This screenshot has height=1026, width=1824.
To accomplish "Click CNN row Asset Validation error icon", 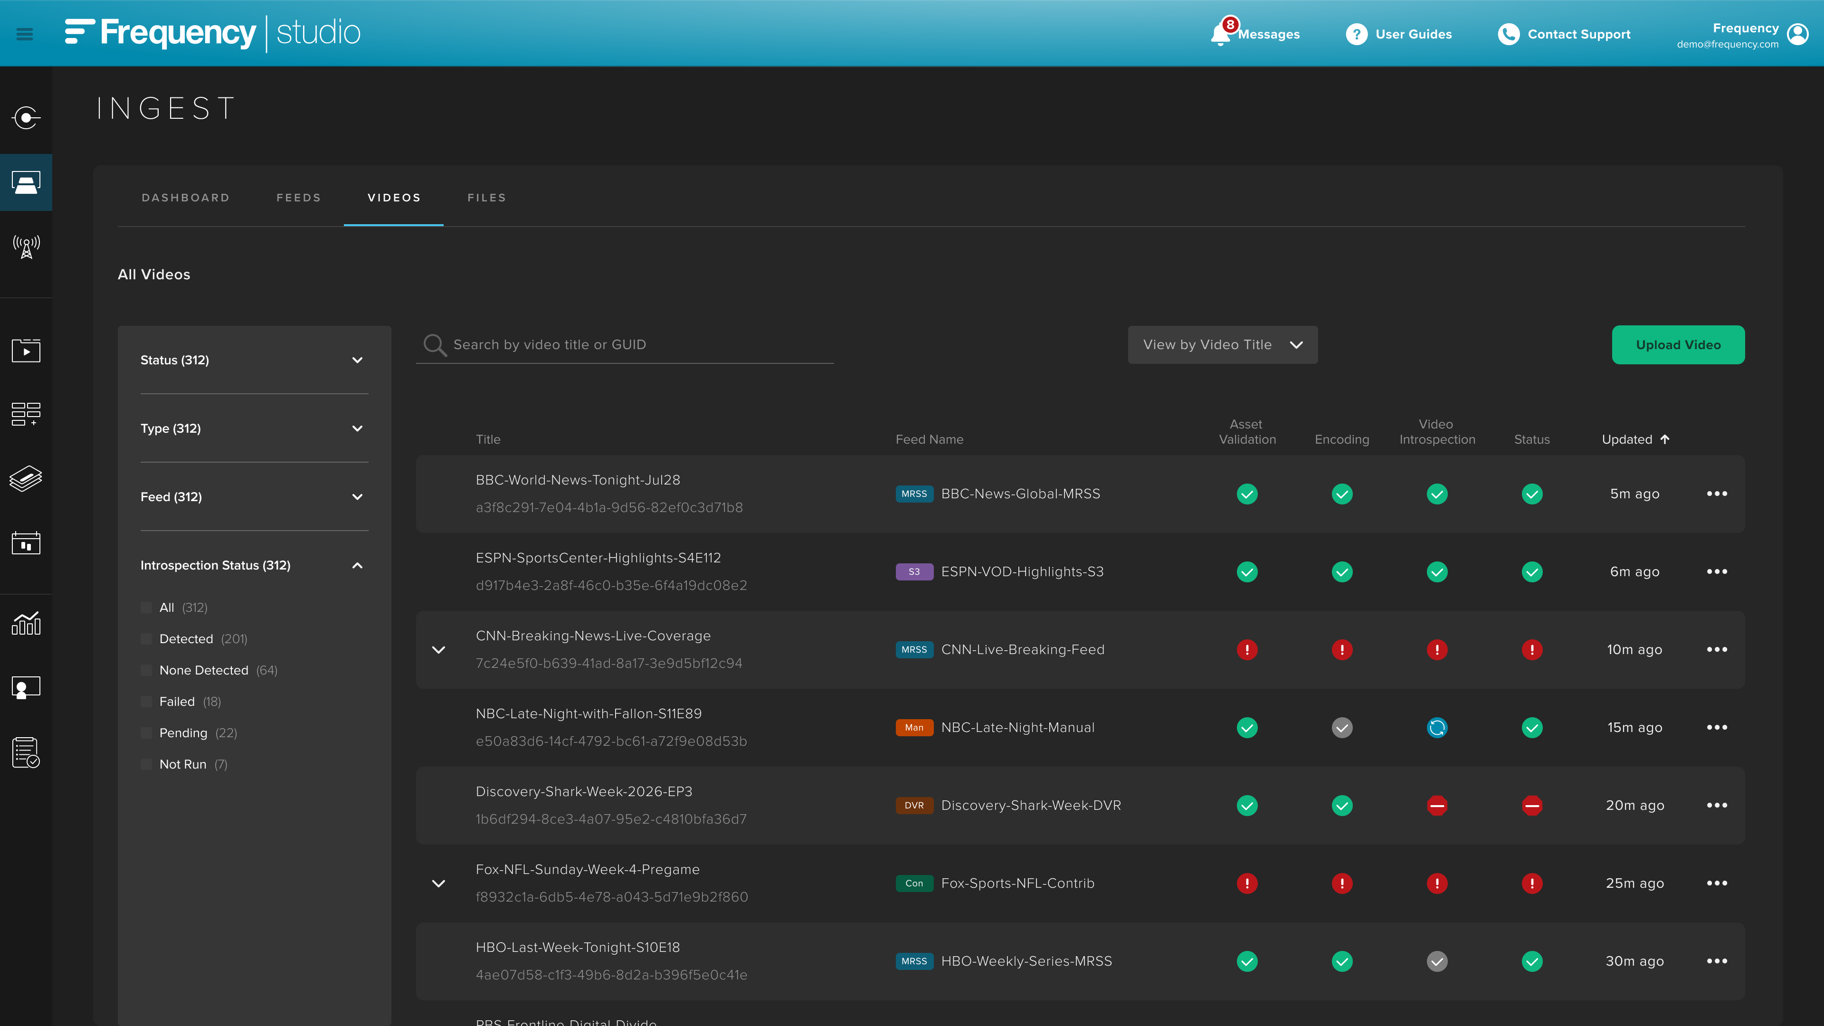I will click(x=1247, y=649).
